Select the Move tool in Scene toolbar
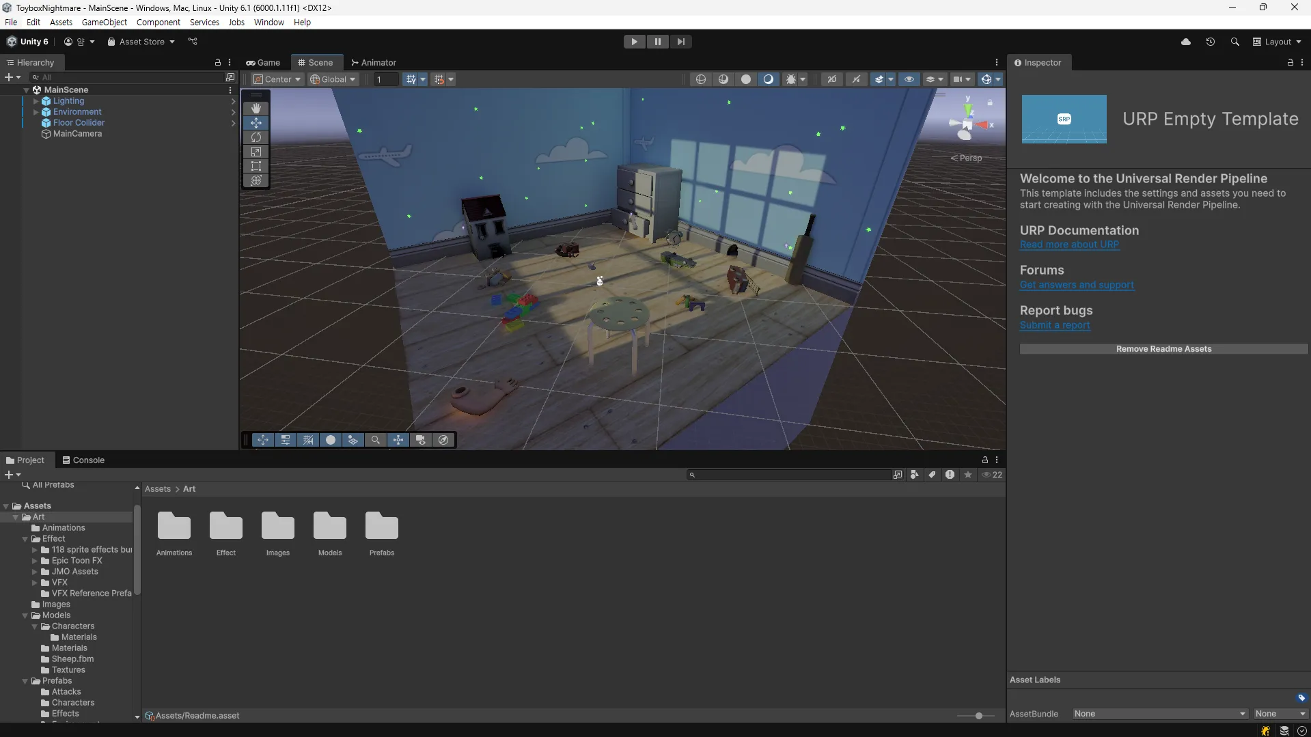This screenshot has height=737, width=1311. (256, 123)
